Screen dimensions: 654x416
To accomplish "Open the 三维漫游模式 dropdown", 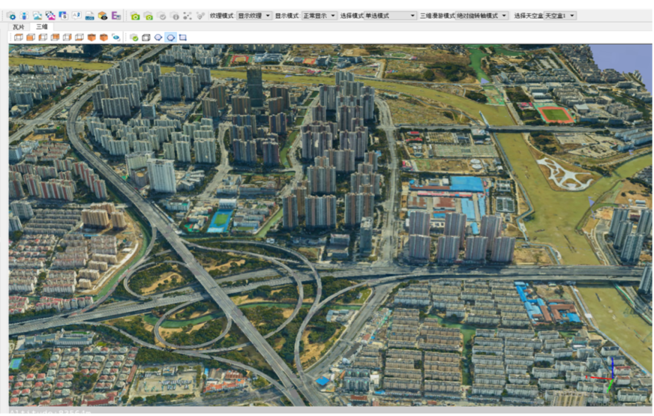I will coord(482,16).
